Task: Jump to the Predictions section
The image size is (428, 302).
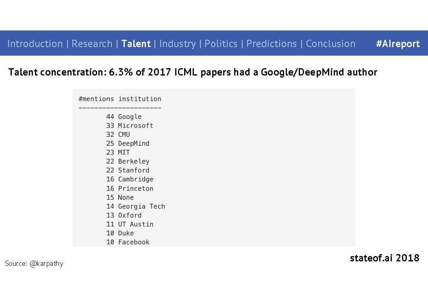Action: click(272, 43)
